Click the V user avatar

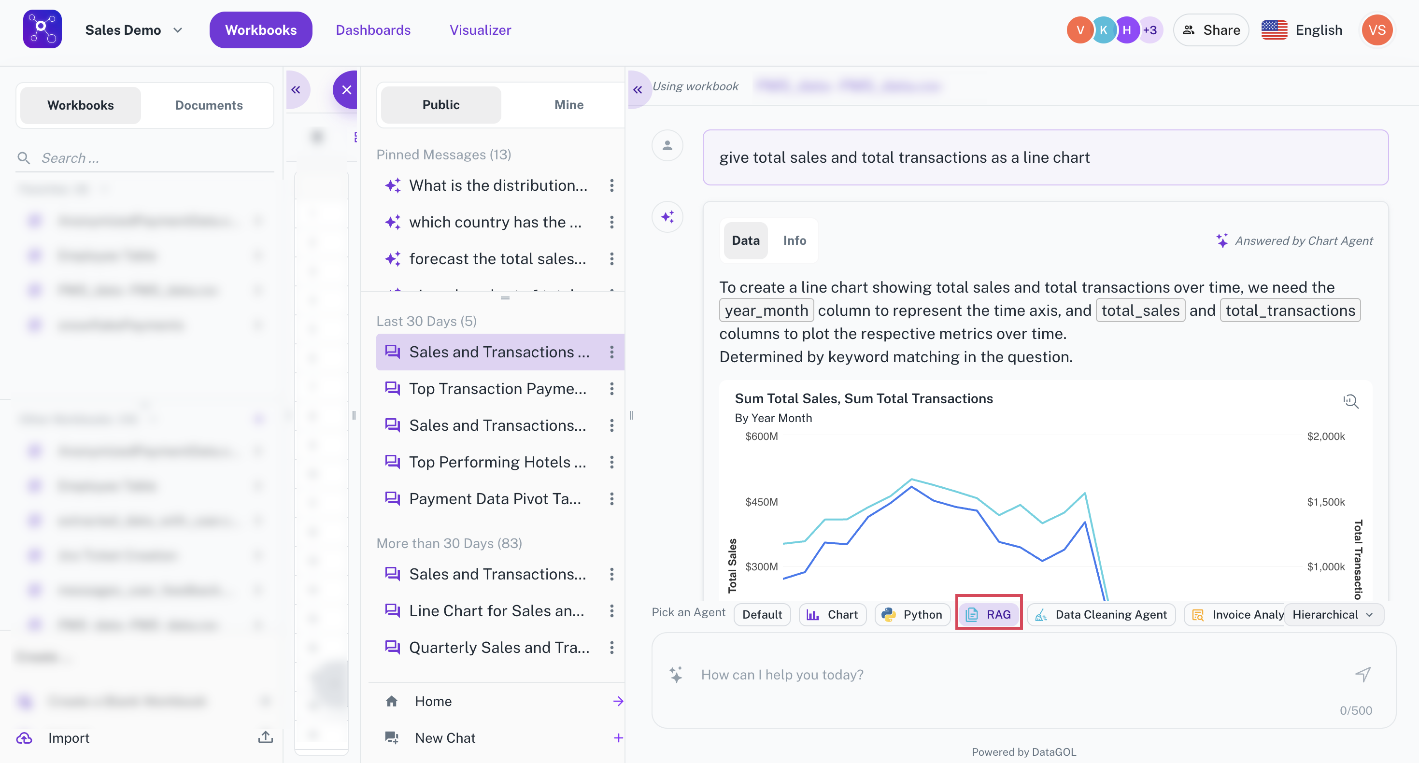pyautogui.click(x=1079, y=30)
